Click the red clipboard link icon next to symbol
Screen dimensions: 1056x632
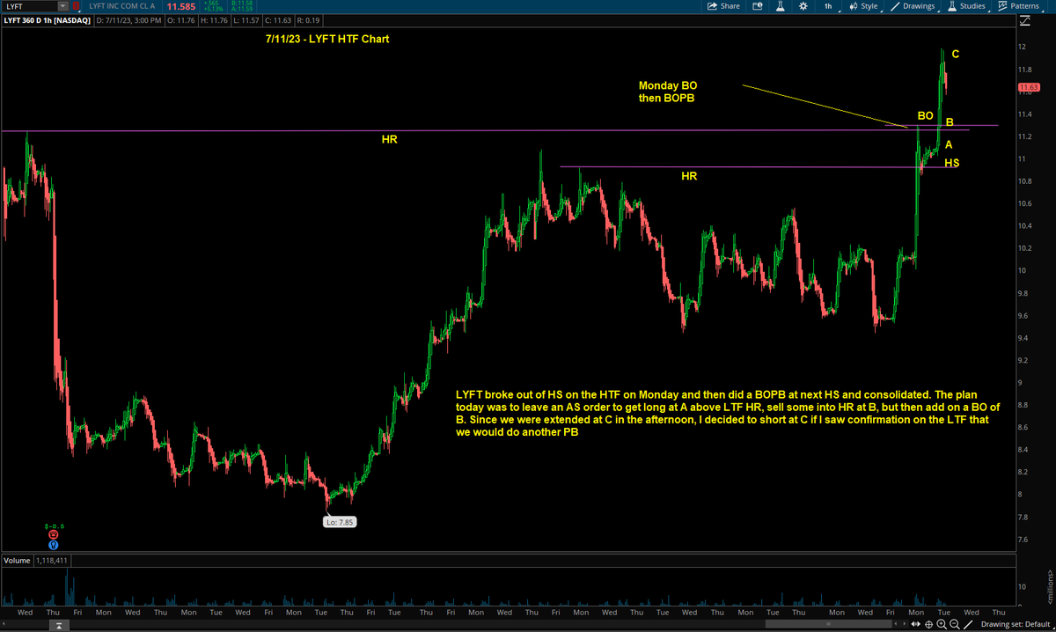click(x=76, y=6)
